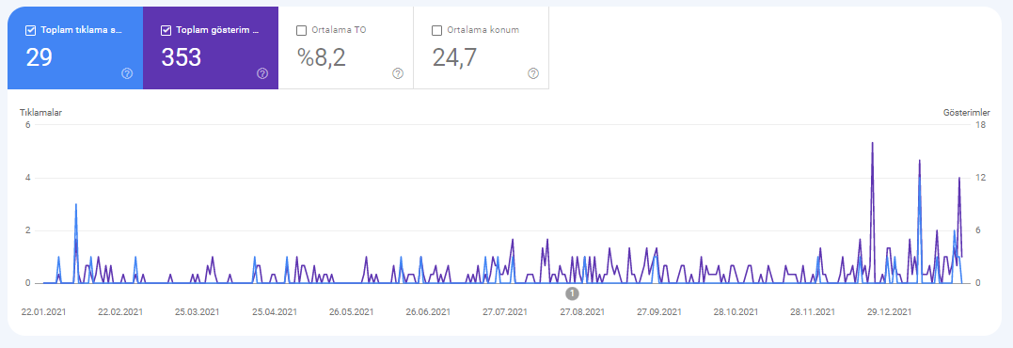The image size is (1013, 348).
Task: Click the 29.12.2021 date label
Action: pos(889,312)
